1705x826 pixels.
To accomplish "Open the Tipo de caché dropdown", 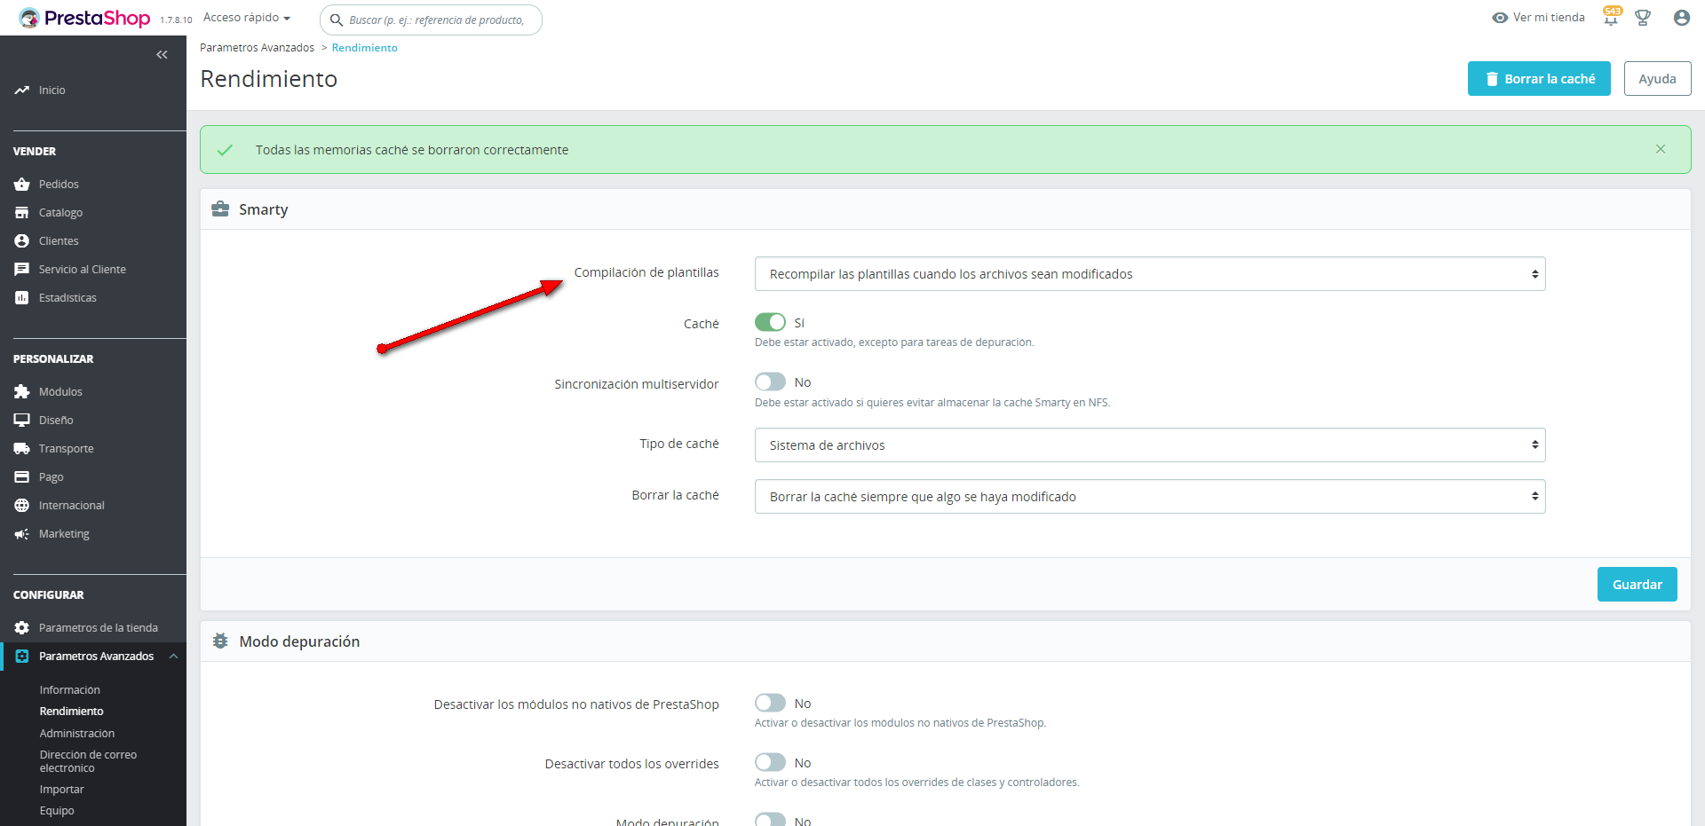I will [1150, 445].
